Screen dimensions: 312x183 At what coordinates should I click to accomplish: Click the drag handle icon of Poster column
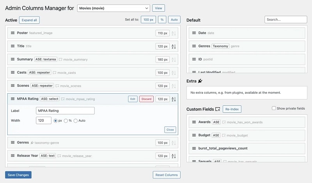12,33
